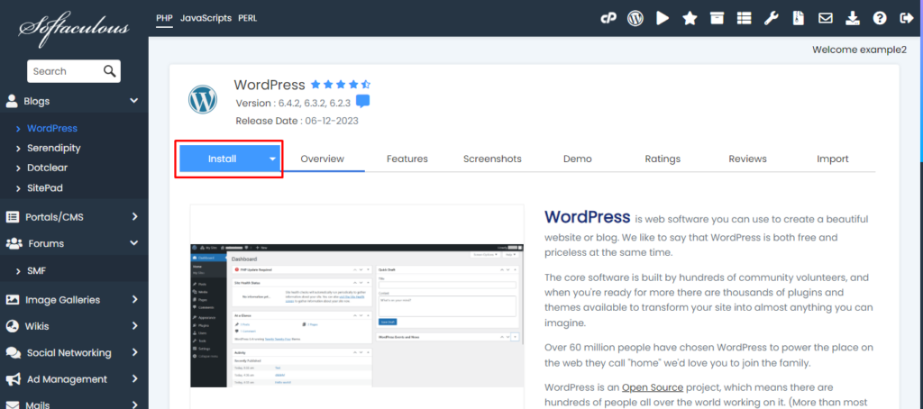Image resolution: width=923 pixels, height=409 pixels.
Task: Click the blue Install button
Action: tap(222, 159)
